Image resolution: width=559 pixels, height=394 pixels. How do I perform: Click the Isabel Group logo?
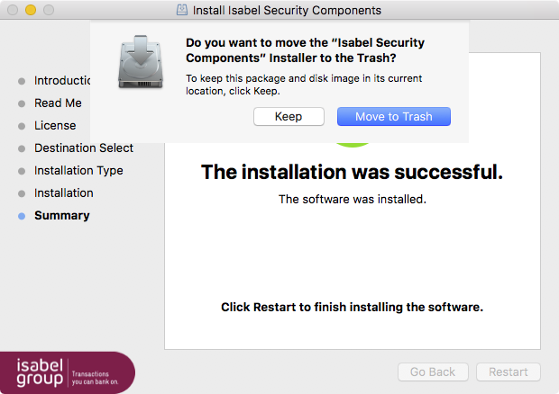pyautogui.click(x=68, y=372)
